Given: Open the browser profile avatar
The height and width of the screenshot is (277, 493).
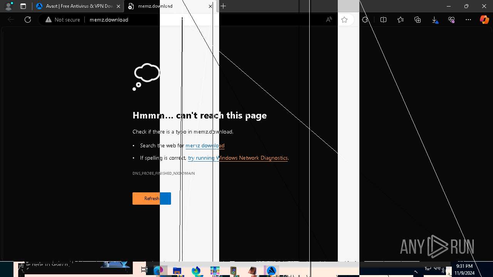Looking at the screenshot, I should (8, 6).
